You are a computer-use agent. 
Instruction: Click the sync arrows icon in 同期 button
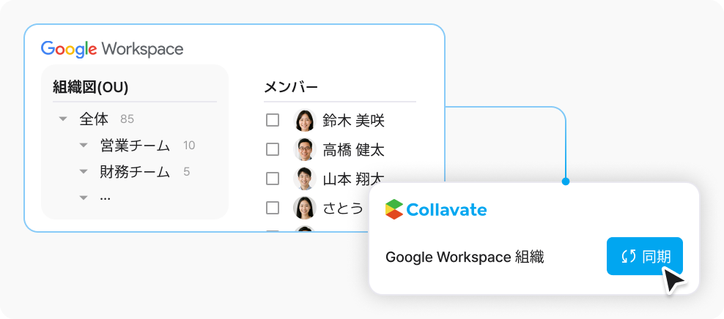(x=629, y=256)
